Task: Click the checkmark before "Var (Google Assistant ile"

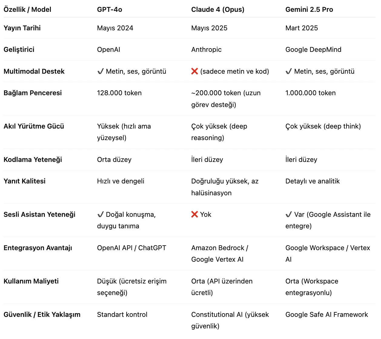Action: tap(289, 215)
